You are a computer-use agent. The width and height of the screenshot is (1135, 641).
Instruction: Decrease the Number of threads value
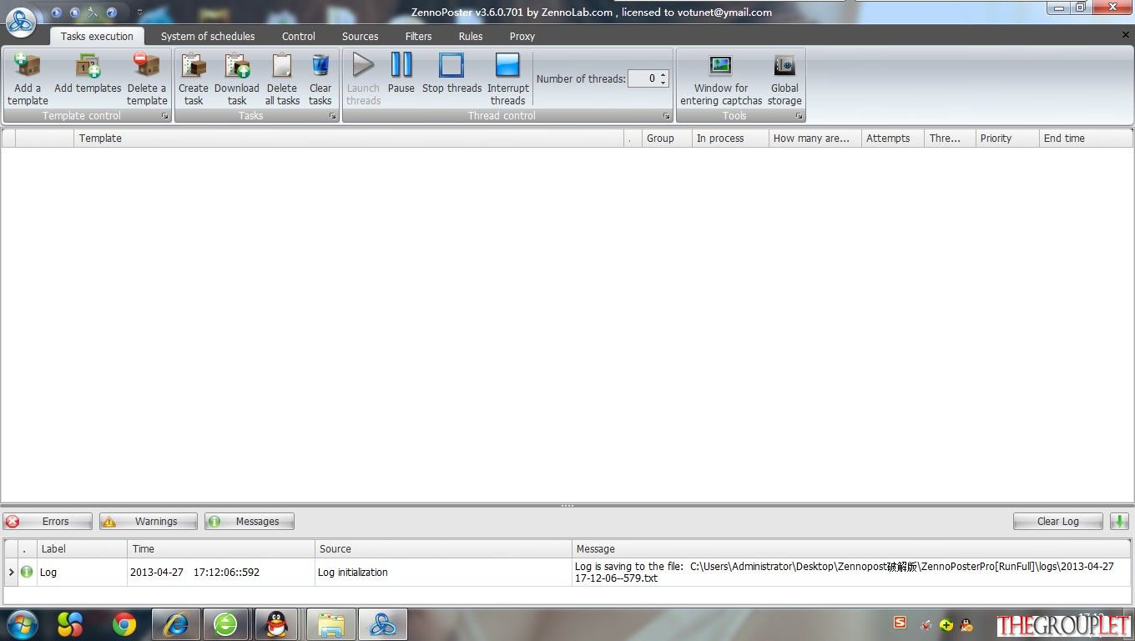[663, 83]
